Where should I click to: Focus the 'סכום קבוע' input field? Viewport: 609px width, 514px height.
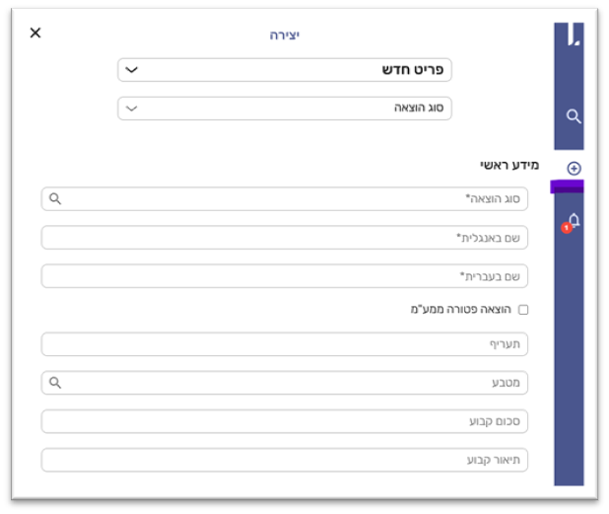pyautogui.click(x=284, y=421)
